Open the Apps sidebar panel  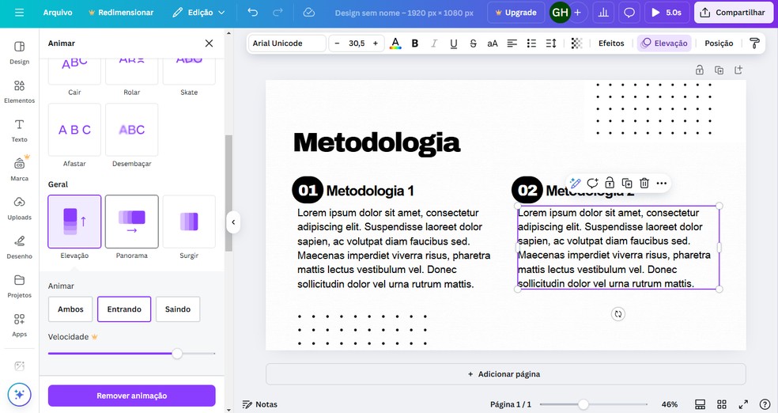click(19, 325)
